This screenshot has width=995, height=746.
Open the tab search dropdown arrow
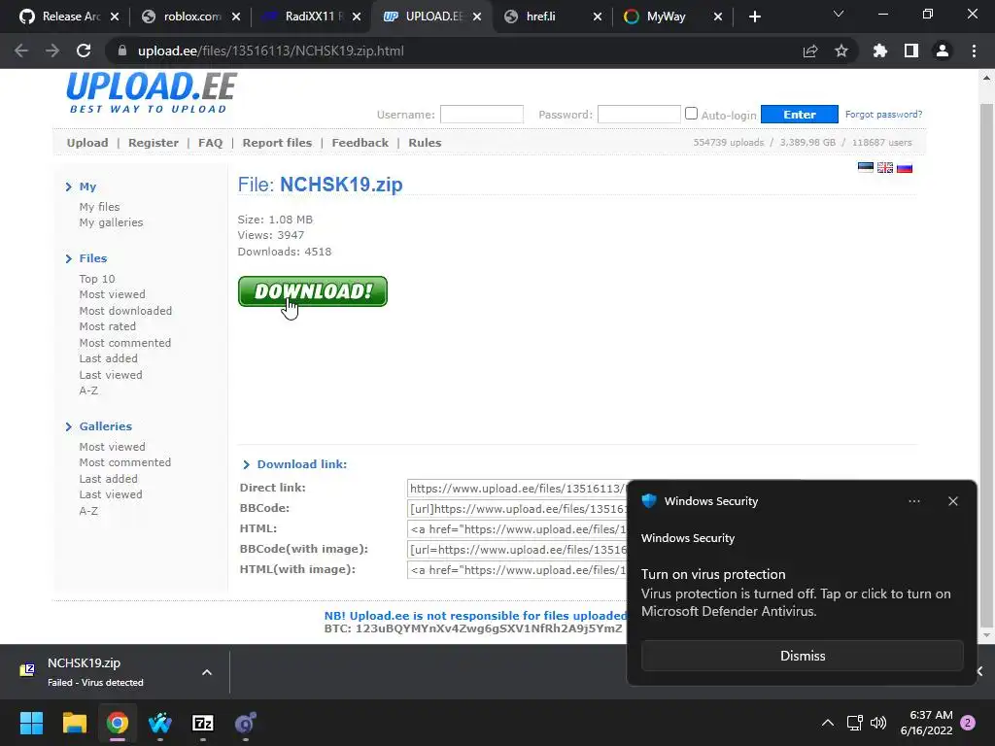tap(839, 14)
